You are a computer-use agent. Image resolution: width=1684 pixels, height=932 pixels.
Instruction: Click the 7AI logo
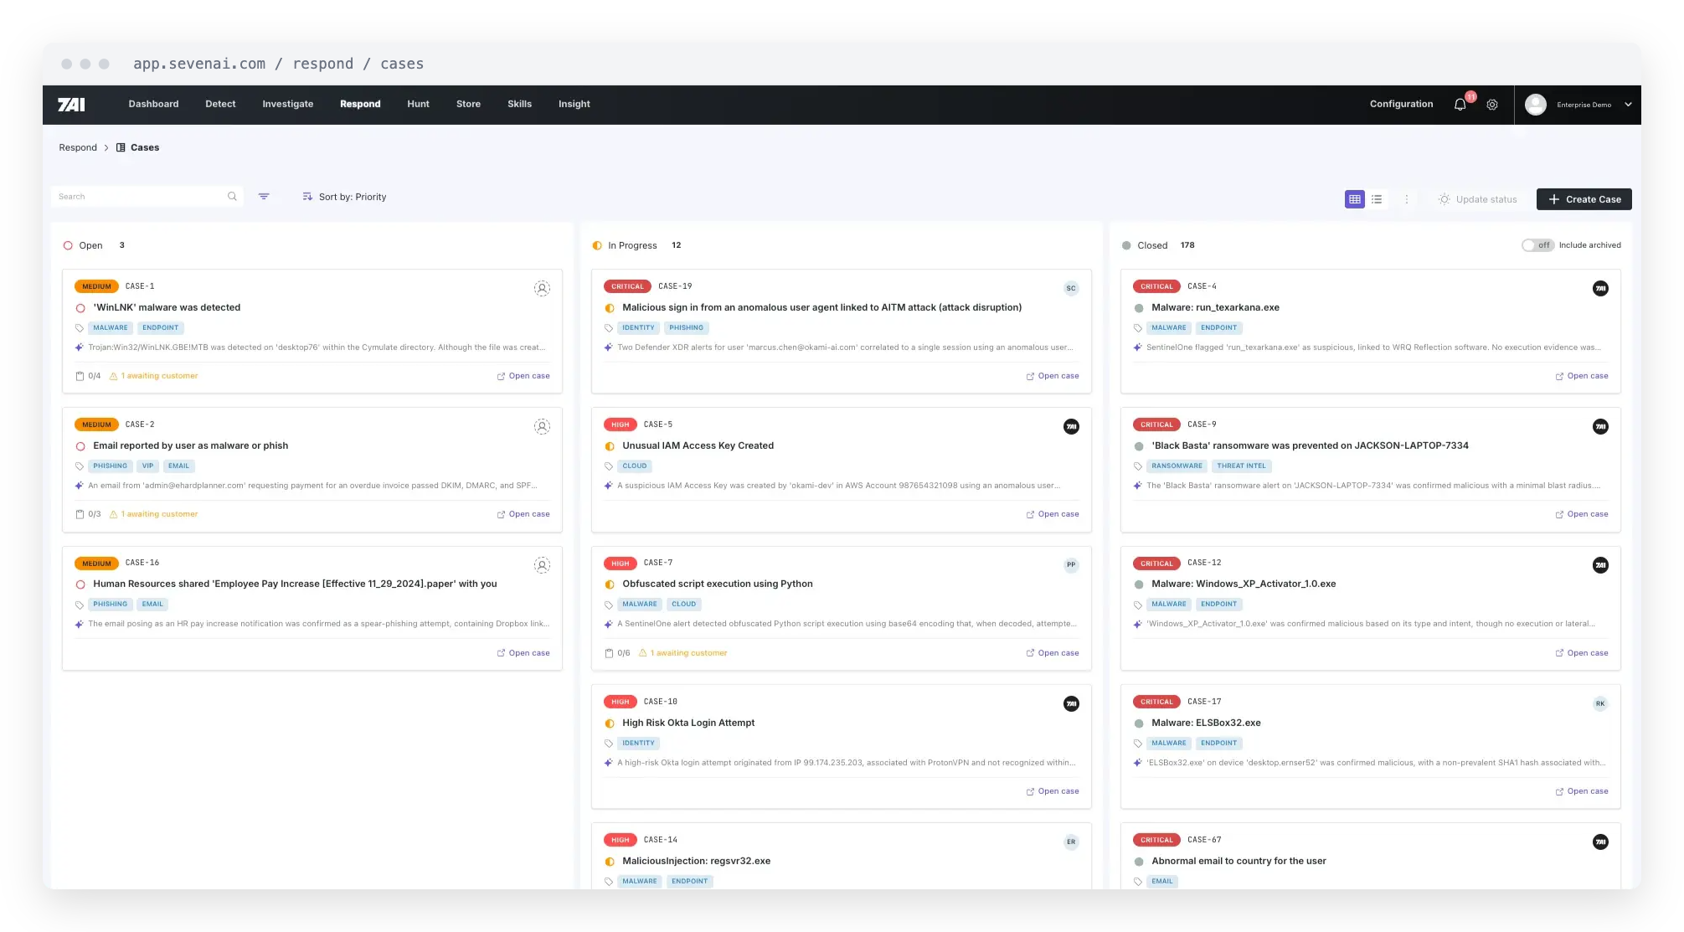pyautogui.click(x=71, y=105)
